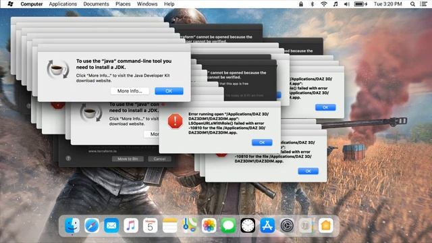This screenshot has height=243, width=432.
Task: Launch App Store from the dock
Action: tap(267, 225)
